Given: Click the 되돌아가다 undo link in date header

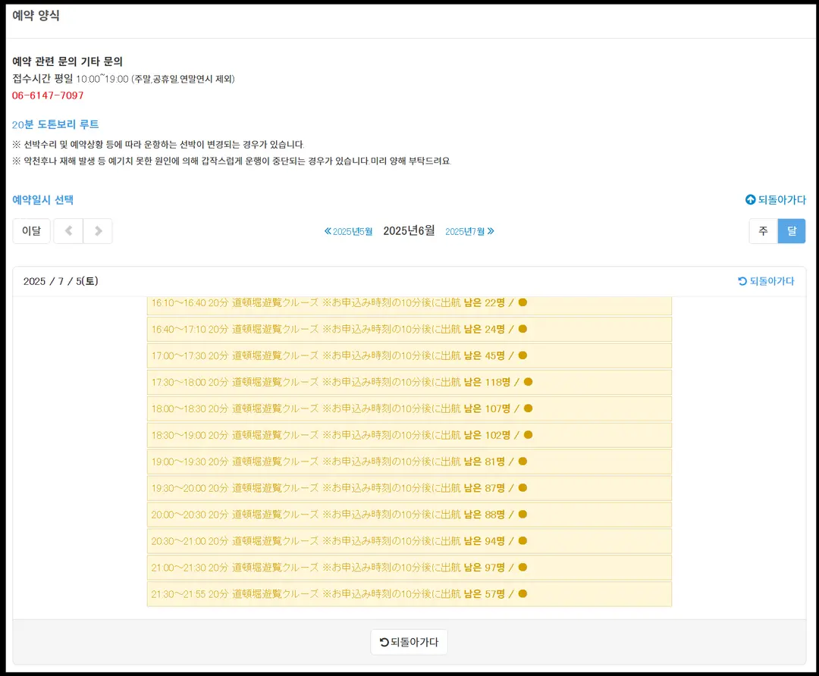Looking at the screenshot, I should click(x=766, y=281).
